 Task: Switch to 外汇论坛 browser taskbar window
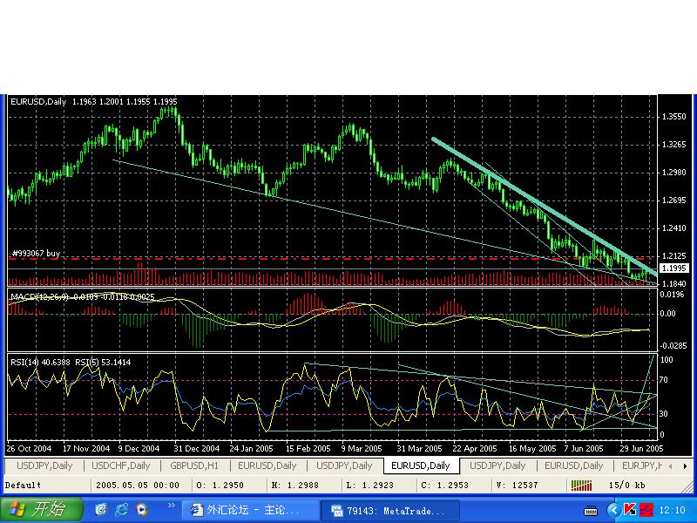(250, 510)
